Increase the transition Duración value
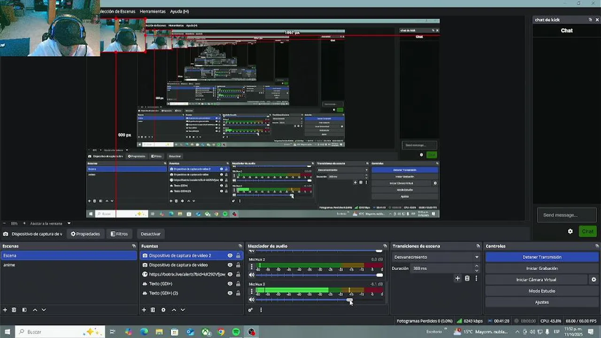 pyautogui.click(x=477, y=266)
